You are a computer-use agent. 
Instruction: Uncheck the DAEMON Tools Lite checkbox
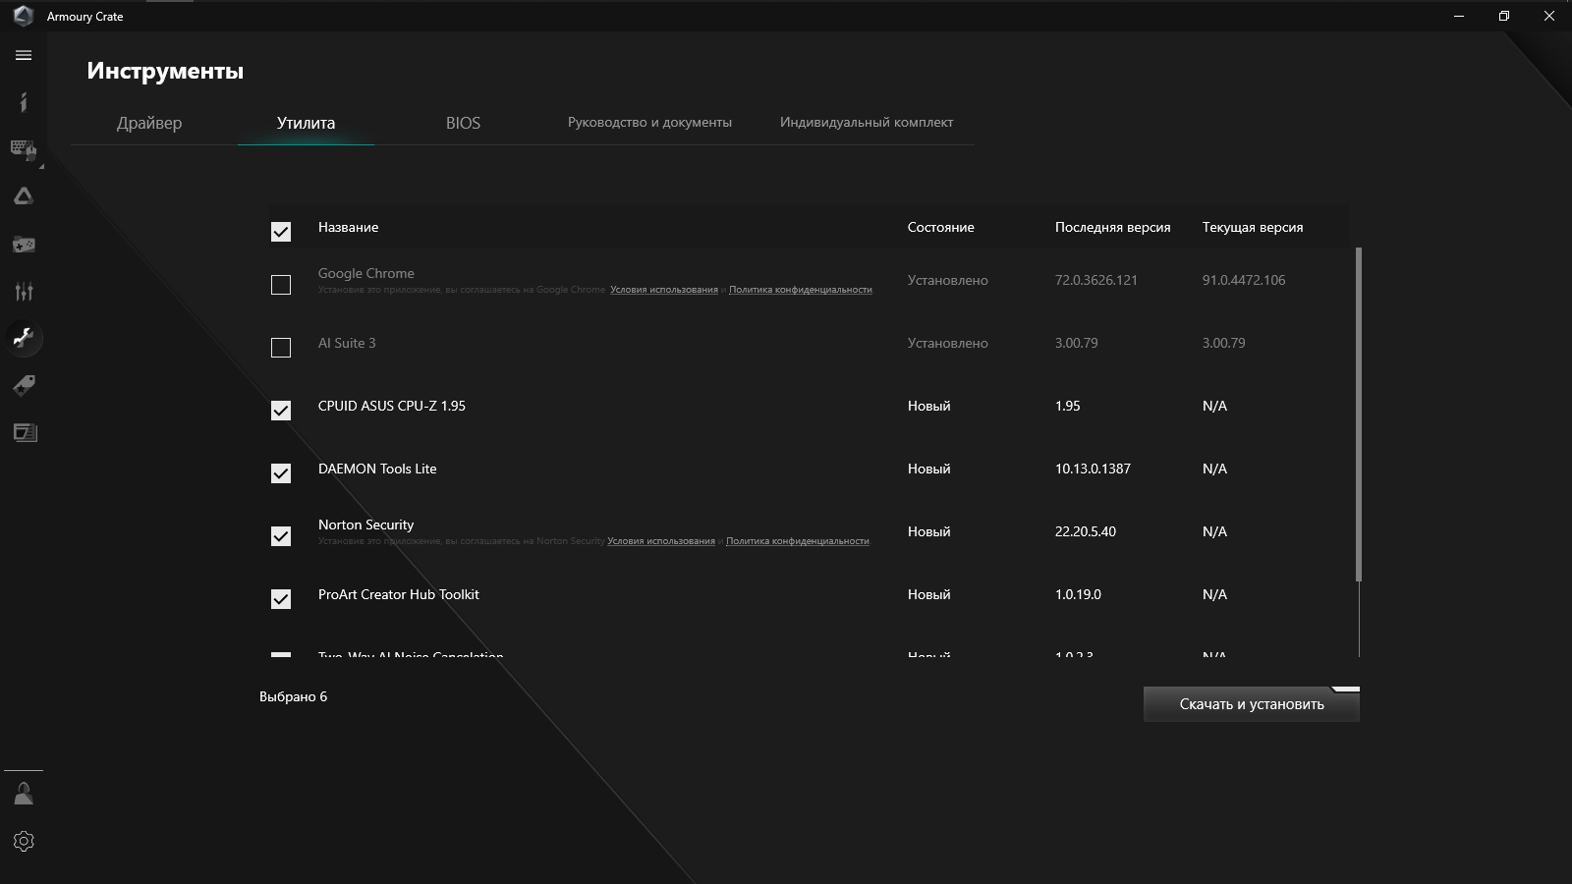pyautogui.click(x=281, y=473)
